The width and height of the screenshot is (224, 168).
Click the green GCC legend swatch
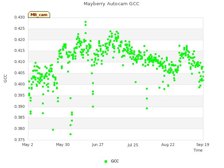point(106,161)
